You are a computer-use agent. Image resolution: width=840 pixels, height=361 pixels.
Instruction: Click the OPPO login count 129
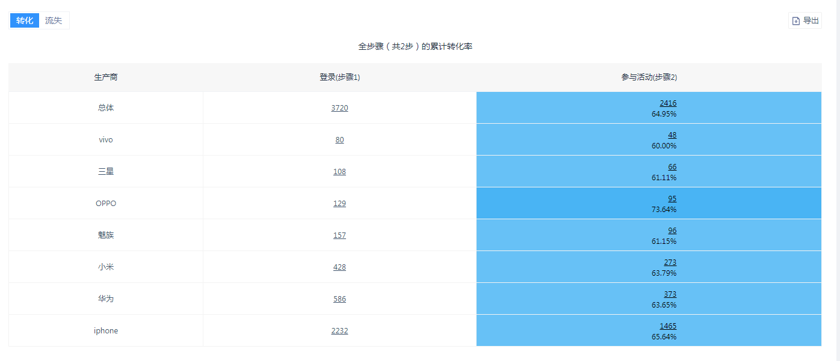click(x=339, y=204)
